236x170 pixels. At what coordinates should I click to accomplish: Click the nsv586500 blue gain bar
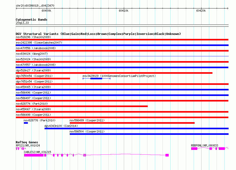149,134
